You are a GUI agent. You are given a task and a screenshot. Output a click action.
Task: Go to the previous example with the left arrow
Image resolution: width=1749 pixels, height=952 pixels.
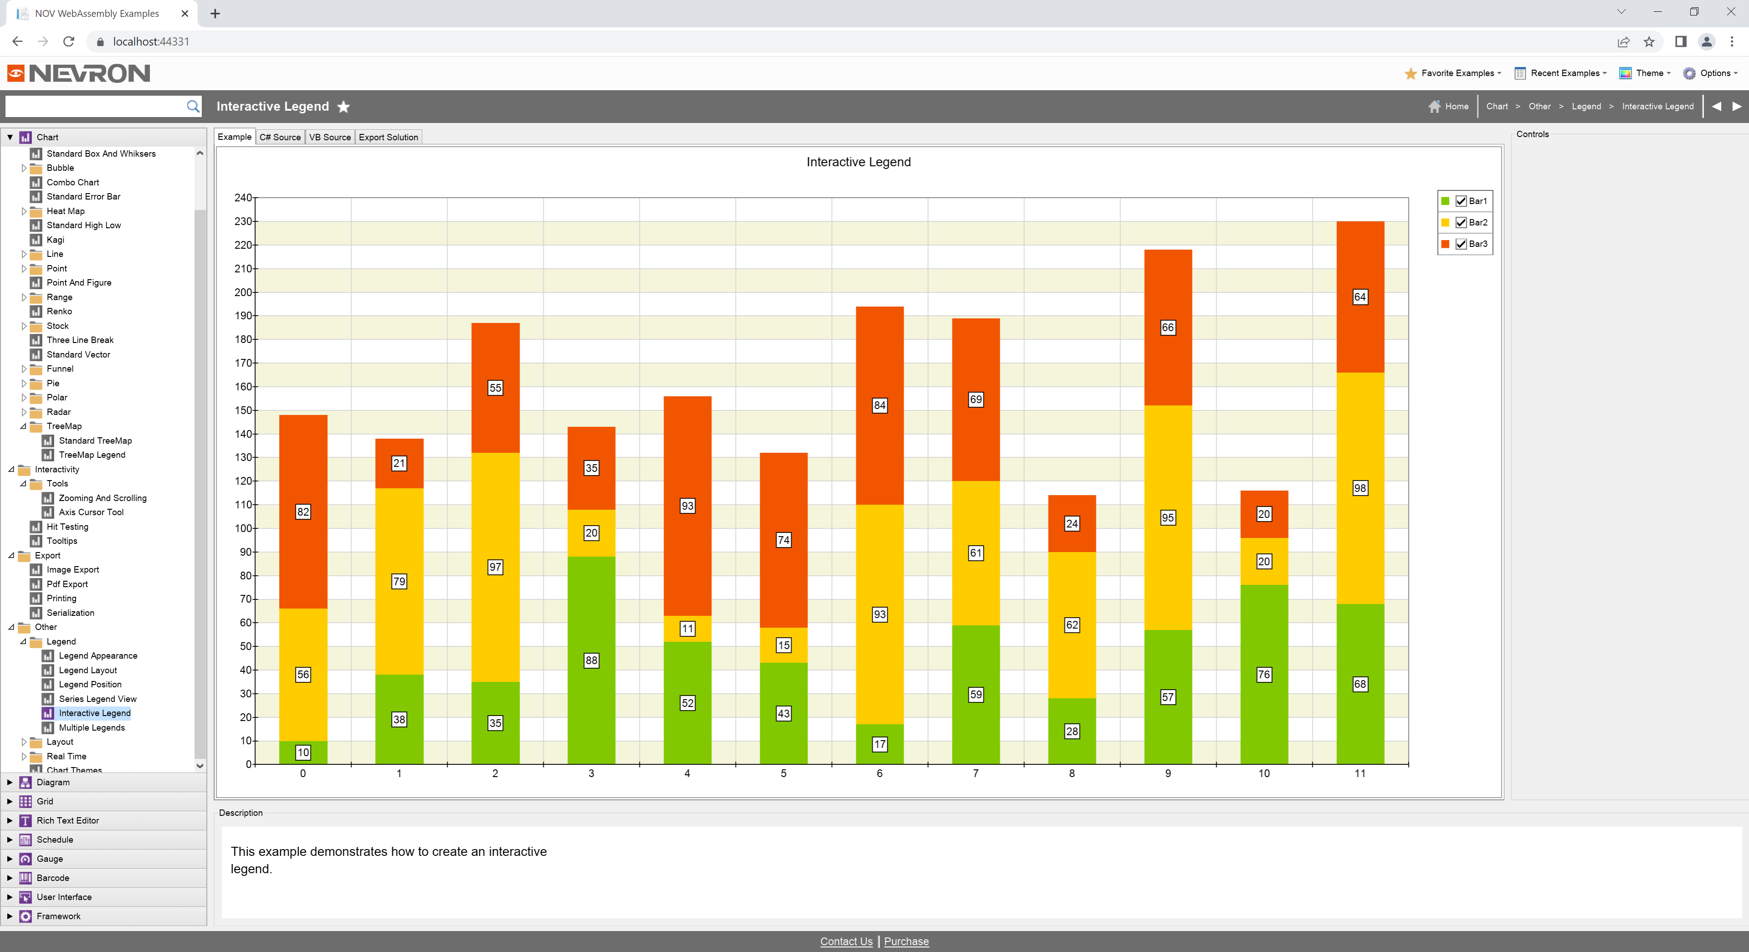pyautogui.click(x=1716, y=106)
